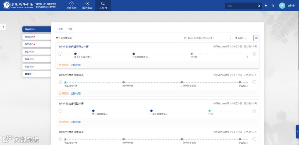Open 我的待办 sidebar item
This screenshot has width=299, height=145.
point(37,44)
